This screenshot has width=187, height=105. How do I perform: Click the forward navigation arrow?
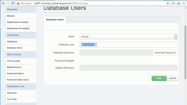[8, 3]
